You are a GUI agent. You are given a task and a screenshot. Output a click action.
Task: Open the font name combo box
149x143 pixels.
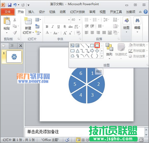pyautogui.click(x=57, y=20)
